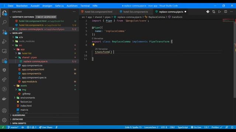
Task: Open the Auswahl menu
Action: [35, 6]
